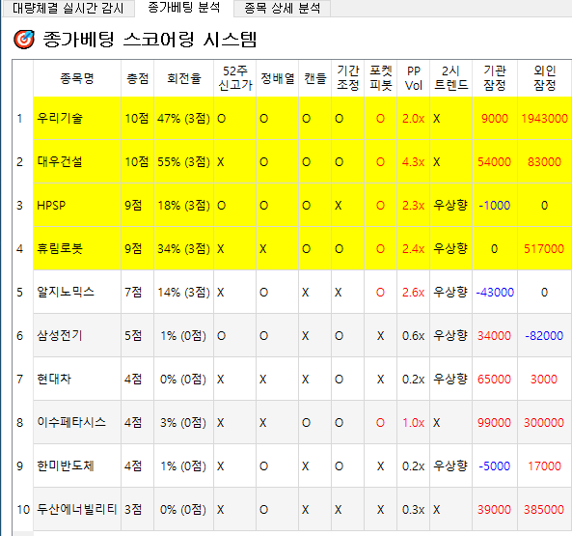Click HPSP 2시 트렌드 cell 우상향
The width and height of the screenshot is (572, 536).
tap(450, 205)
